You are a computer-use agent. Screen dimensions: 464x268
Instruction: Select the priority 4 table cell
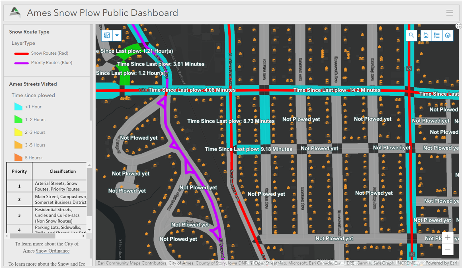pos(19,229)
